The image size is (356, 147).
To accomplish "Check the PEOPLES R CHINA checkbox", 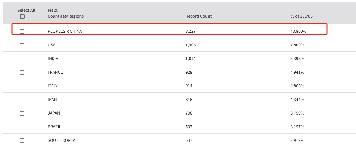I will (x=22, y=32).
